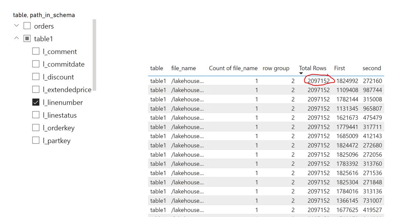Select the First value 1685009

347,136
